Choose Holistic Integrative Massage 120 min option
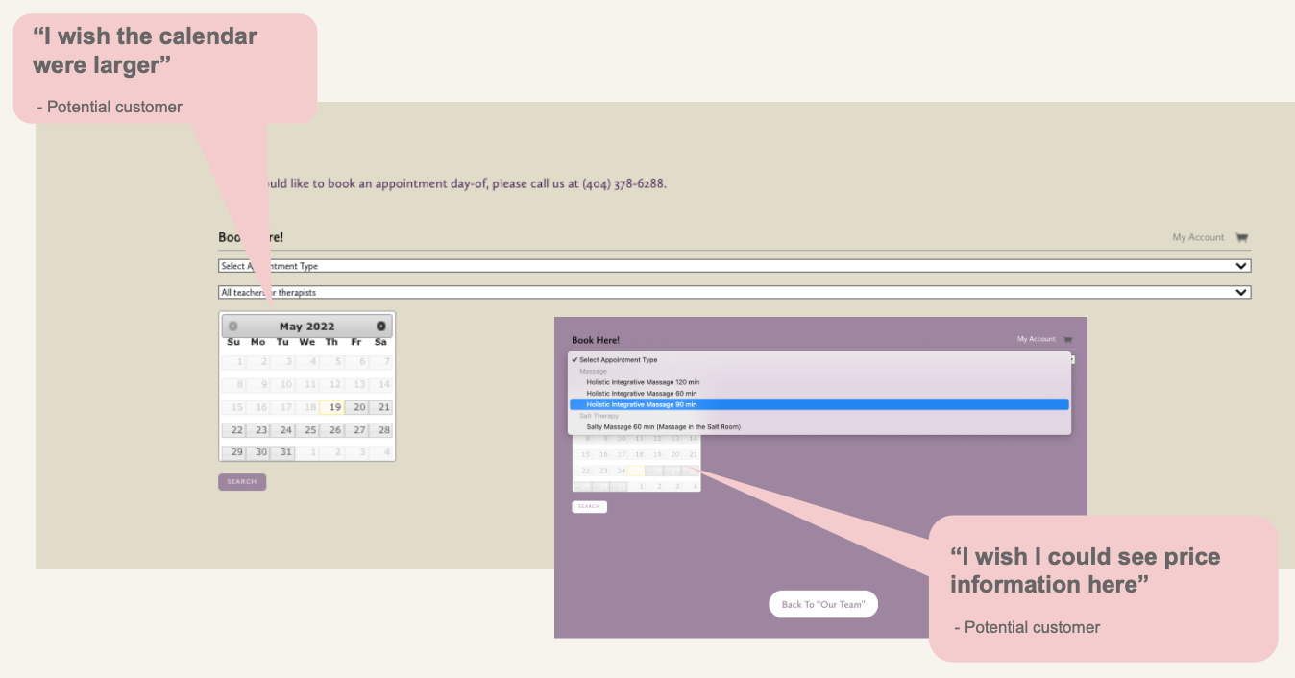 pyautogui.click(x=643, y=382)
